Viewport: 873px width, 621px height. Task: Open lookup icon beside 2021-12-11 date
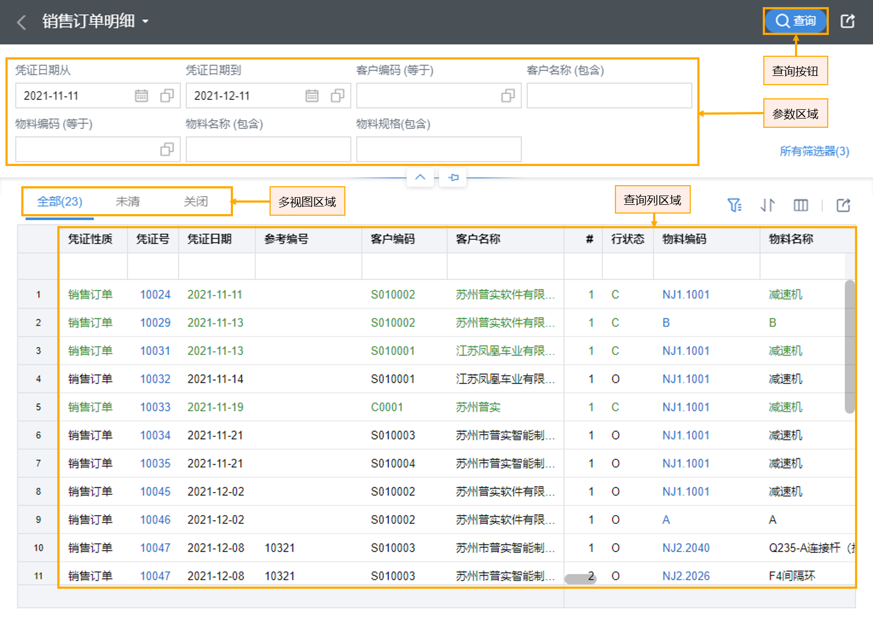(338, 96)
